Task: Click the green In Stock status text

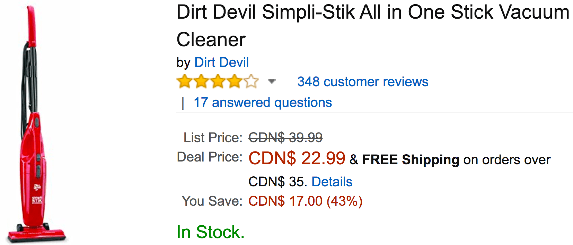Action: (x=210, y=232)
